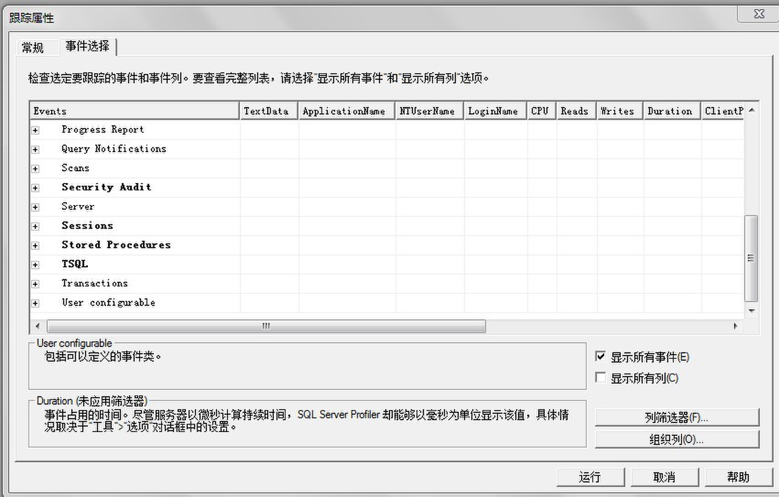Select the User configurable row text

[x=108, y=303]
